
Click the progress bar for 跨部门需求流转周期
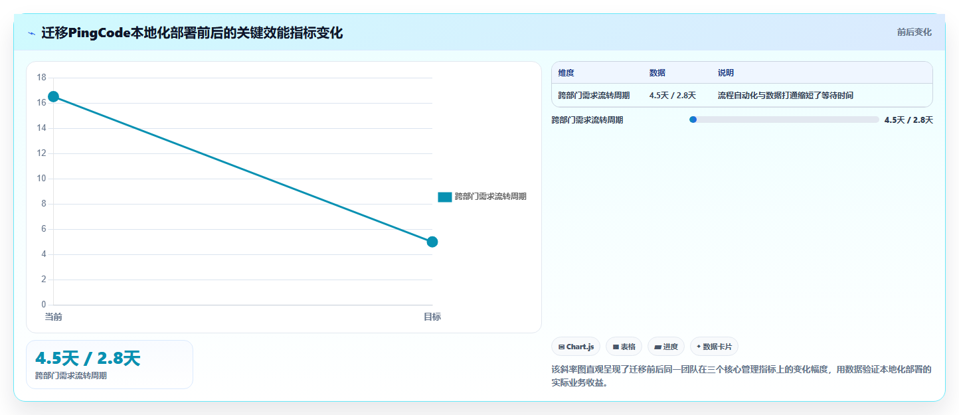(784, 120)
